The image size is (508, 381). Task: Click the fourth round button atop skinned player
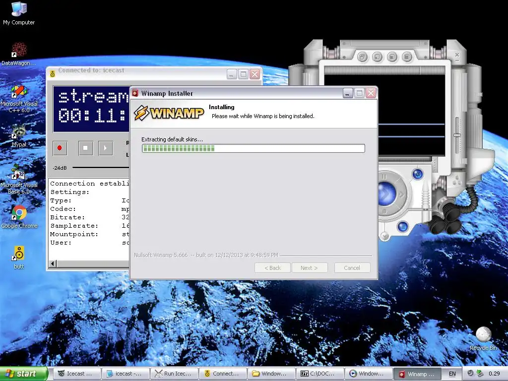407,57
